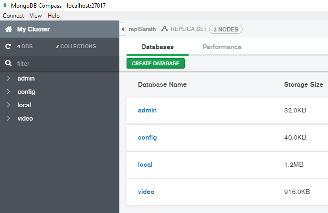The height and width of the screenshot is (213, 328).
Task: Refresh databases with the reload icon
Action: click(x=8, y=46)
